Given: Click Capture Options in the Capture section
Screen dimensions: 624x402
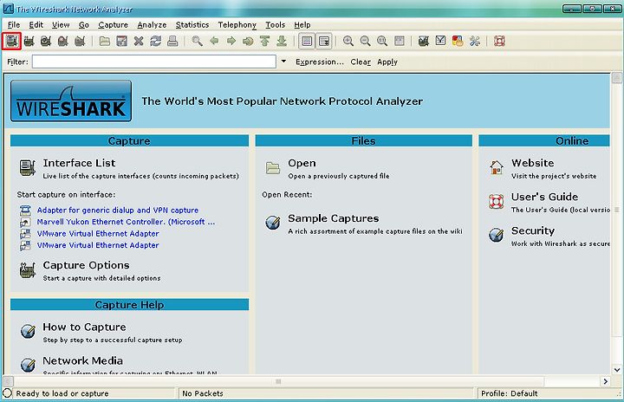Looking at the screenshot, I should pos(86,265).
